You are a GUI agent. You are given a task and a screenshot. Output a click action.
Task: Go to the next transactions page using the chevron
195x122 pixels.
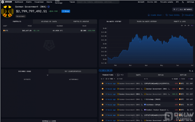123,75
